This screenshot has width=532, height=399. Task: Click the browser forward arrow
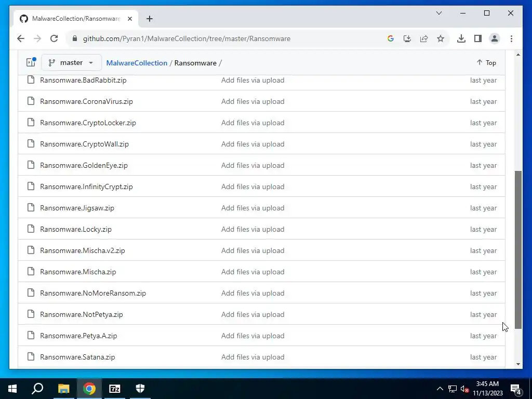37,38
